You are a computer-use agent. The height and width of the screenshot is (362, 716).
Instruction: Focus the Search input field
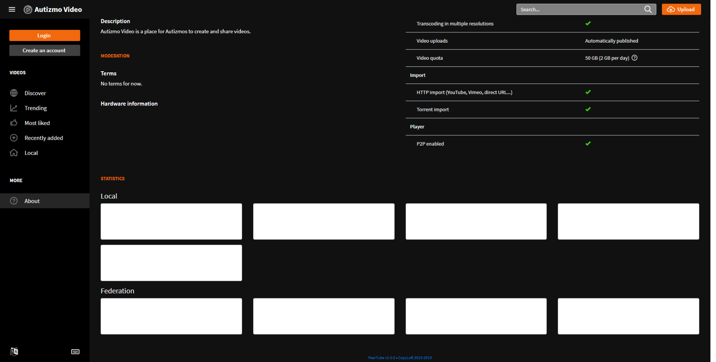580,10
